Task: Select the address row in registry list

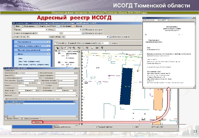Action: click(x=40, y=103)
